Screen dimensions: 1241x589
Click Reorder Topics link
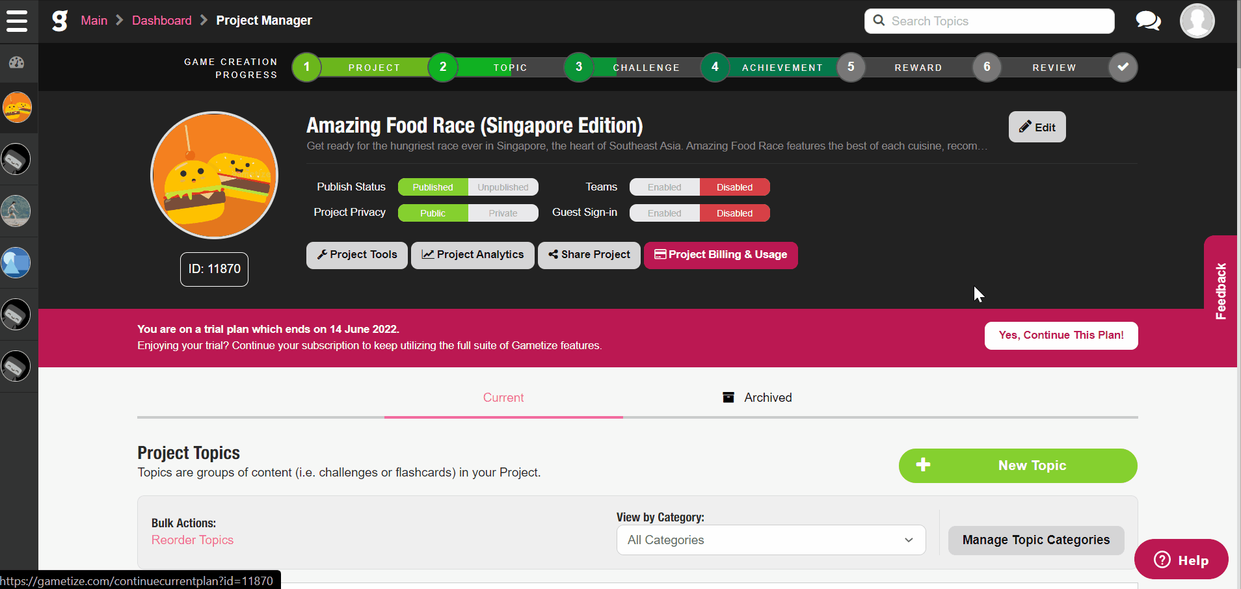click(x=193, y=540)
